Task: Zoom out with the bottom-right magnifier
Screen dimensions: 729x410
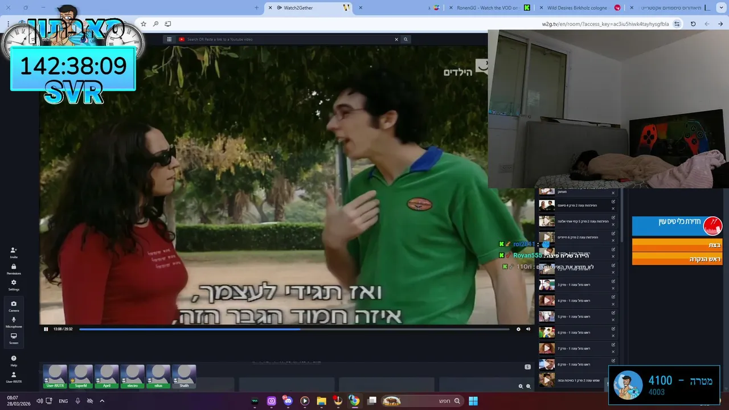Action: tap(529, 386)
